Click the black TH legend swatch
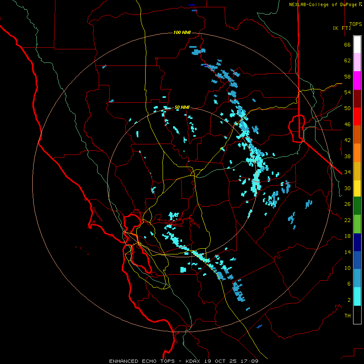This screenshot has height=364, width=364. [357, 315]
